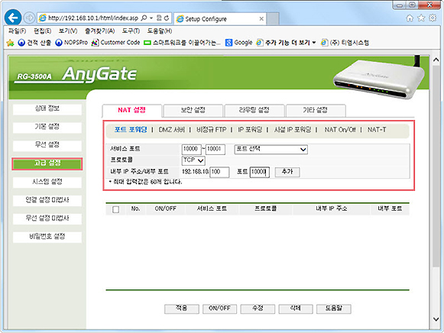Select 고급 설정 in the sidebar
Screen dimensions: 444x333
pyautogui.click(x=47, y=163)
